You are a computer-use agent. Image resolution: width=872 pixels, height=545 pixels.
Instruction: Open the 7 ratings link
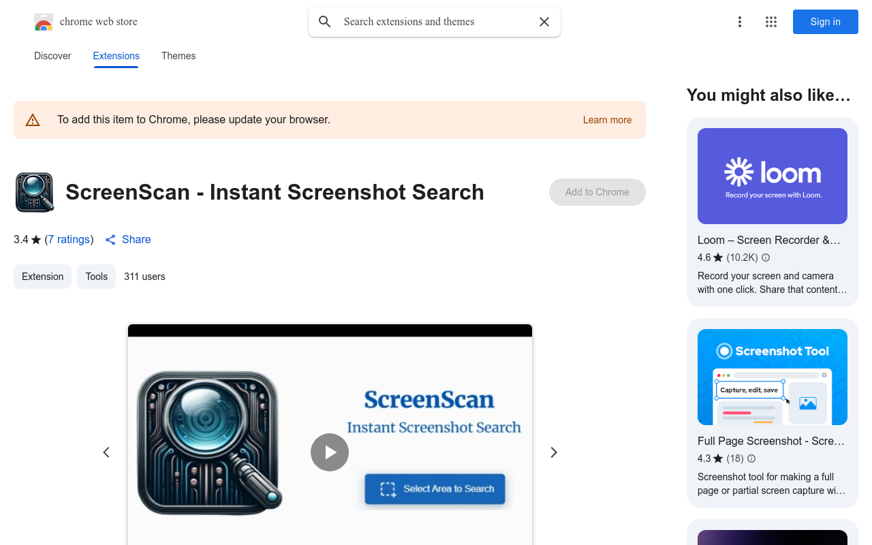point(69,240)
